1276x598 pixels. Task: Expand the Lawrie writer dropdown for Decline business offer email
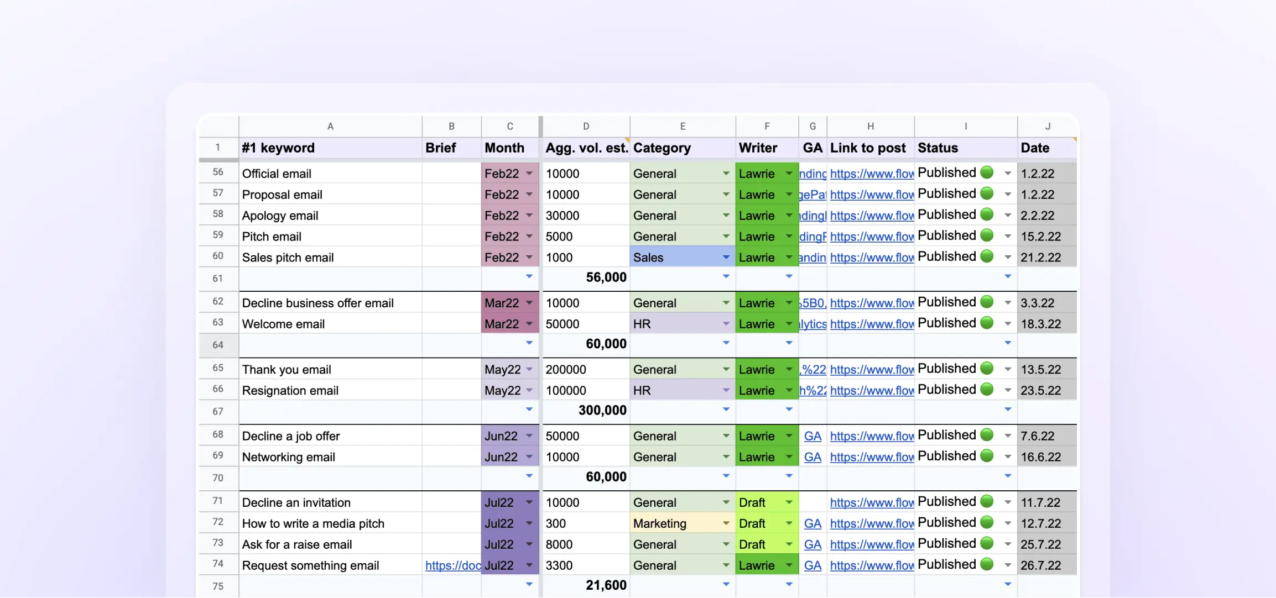(789, 302)
